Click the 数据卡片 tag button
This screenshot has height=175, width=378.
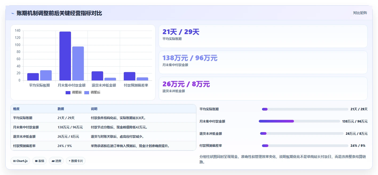(76, 161)
